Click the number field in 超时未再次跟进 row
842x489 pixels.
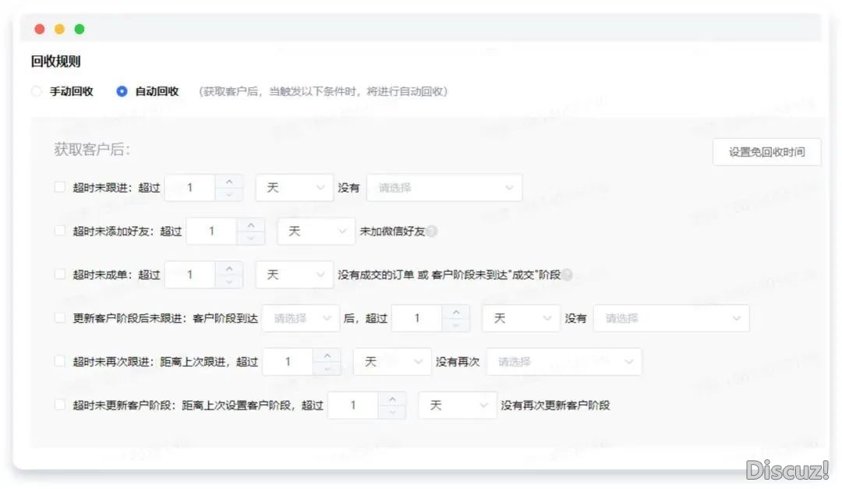click(x=288, y=362)
